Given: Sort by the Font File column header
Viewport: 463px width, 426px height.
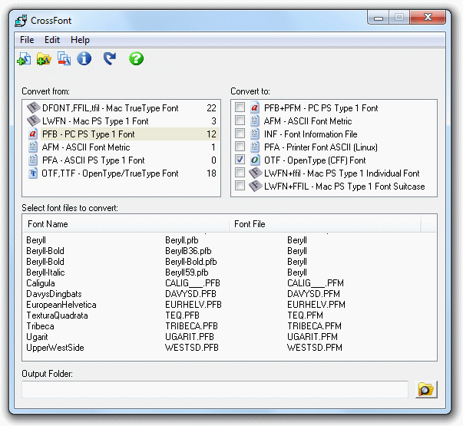Looking at the screenshot, I should (x=325, y=224).
